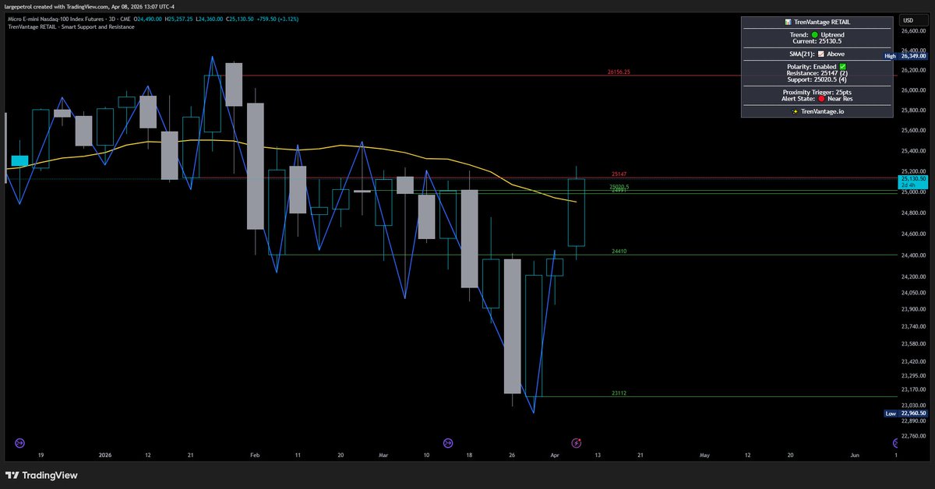Click the 24,050.00 price axis label
935x489 pixels.
point(912,294)
